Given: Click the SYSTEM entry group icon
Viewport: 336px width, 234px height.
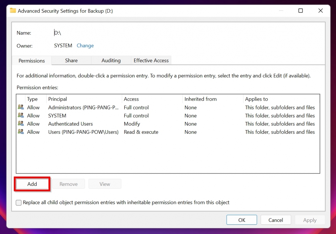Looking at the screenshot, I should 20,115.
